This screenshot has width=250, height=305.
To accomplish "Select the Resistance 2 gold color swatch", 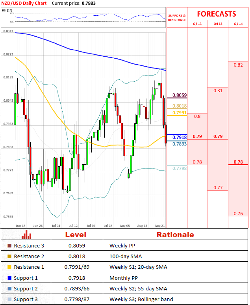I will point(9,256).
